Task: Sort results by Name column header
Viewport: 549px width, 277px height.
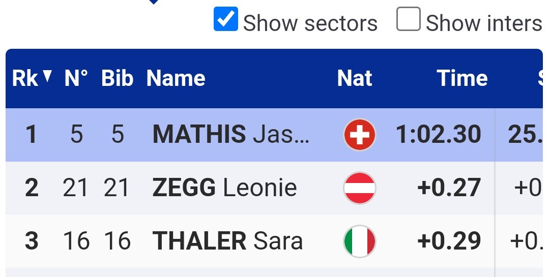Action: pyautogui.click(x=176, y=78)
